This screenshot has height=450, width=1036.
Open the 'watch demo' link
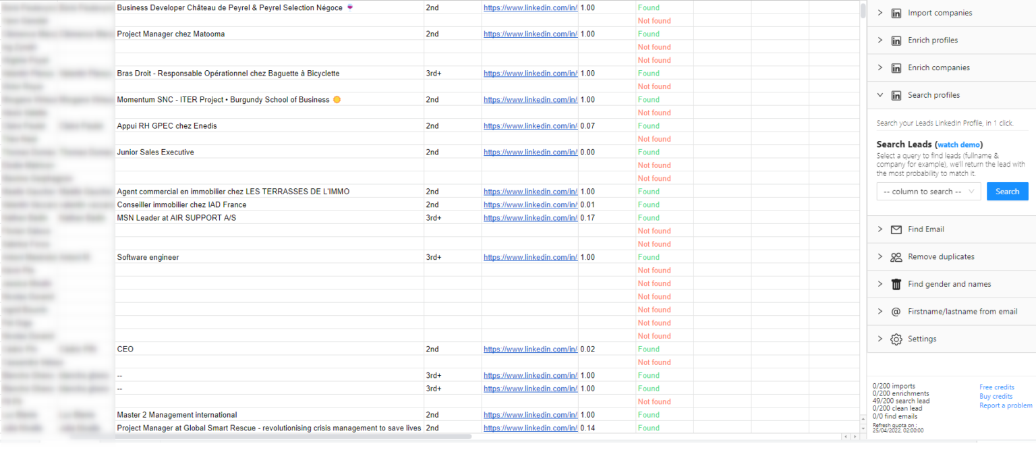(958, 144)
